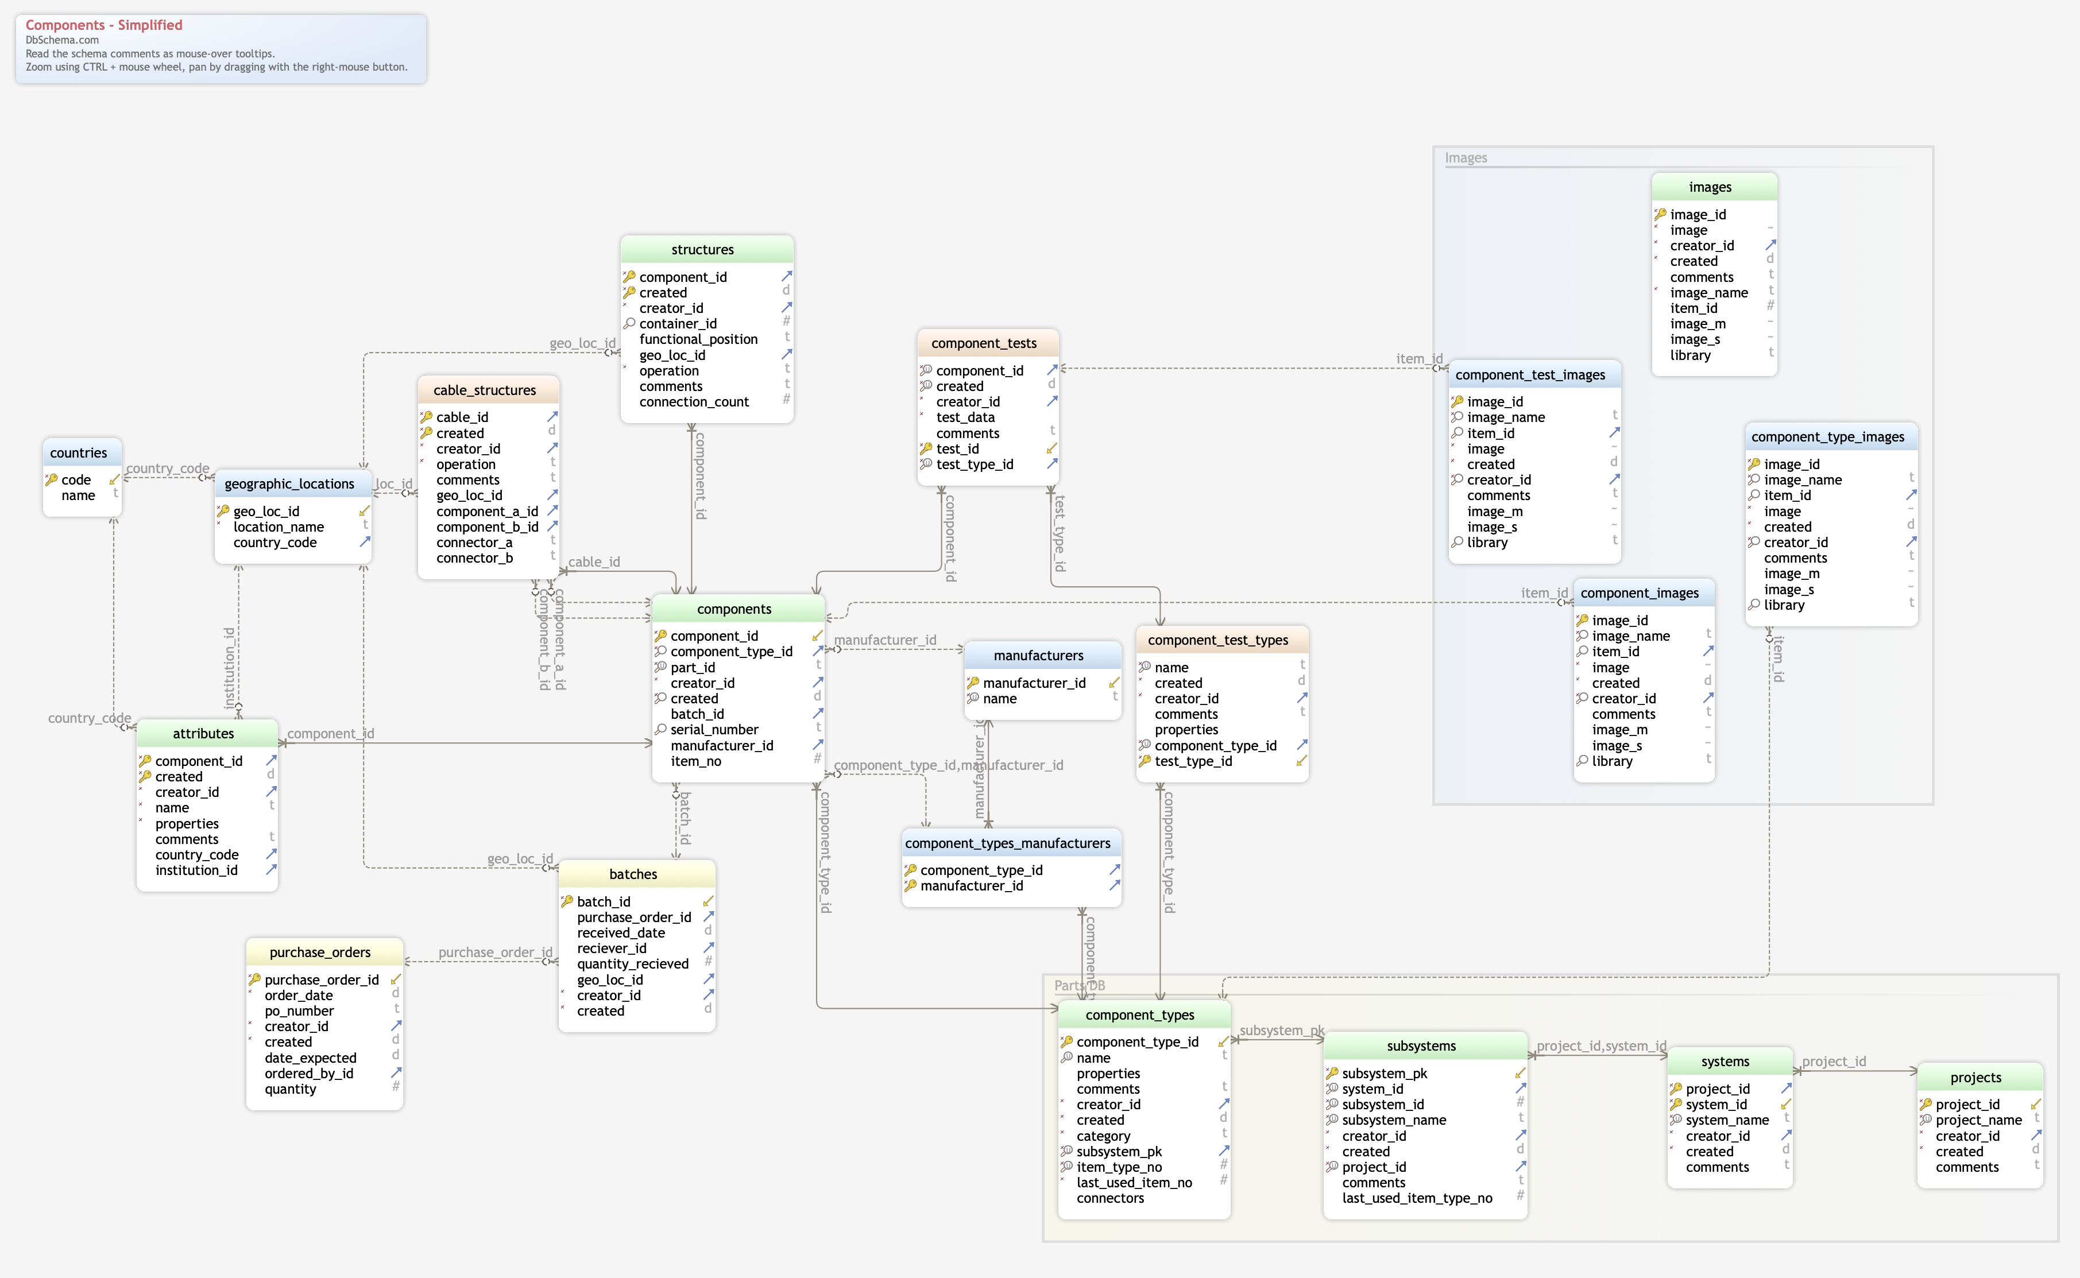The image size is (2080, 1278).
Task: Click the projects table header
Action: click(1980, 1077)
